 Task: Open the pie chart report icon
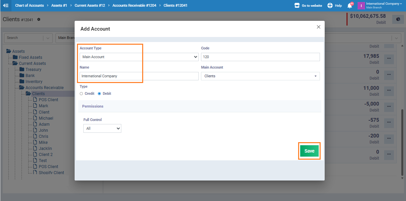(398, 19)
